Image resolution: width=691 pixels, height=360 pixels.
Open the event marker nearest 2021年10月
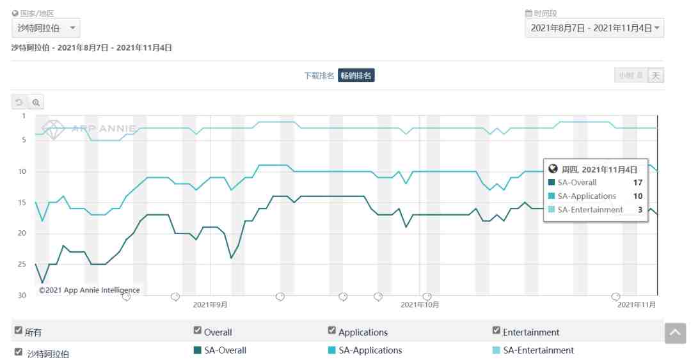click(427, 297)
